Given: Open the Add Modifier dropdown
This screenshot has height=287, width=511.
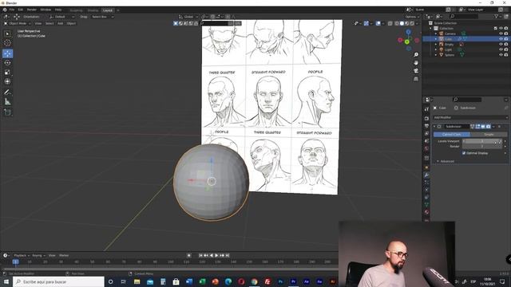Looking at the screenshot, I should 470,117.
